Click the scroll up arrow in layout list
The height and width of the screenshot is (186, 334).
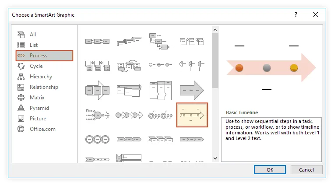[x=215, y=29]
